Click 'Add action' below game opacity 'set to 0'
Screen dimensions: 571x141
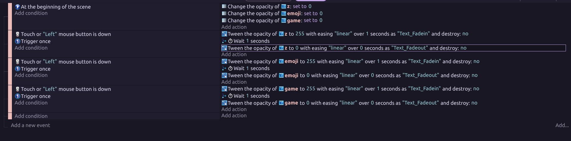pos(234,27)
